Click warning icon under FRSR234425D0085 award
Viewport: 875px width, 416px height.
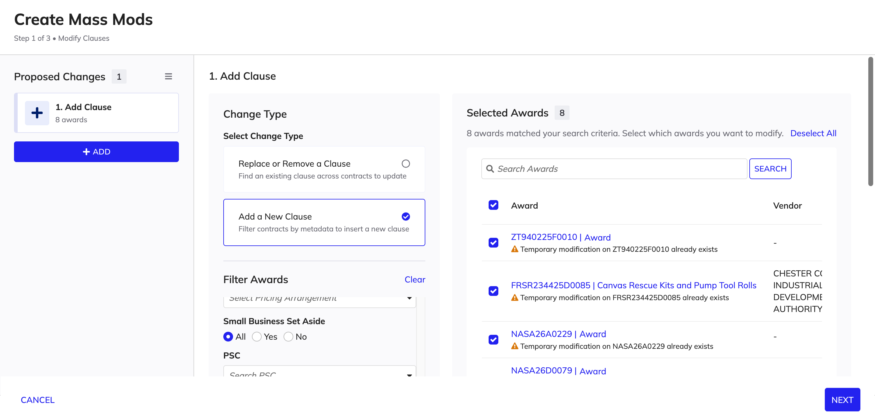coord(514,297)
